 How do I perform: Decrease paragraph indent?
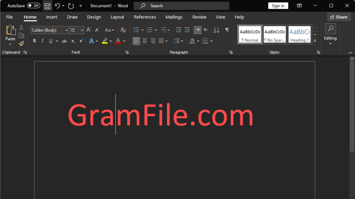point(179,30)
